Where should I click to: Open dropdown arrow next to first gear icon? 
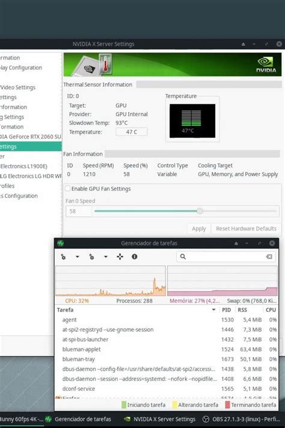[78, 257]
